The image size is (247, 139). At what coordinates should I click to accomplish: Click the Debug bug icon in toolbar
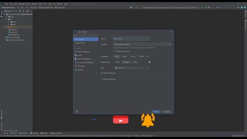pyautogui.click(x=206, y=7)
